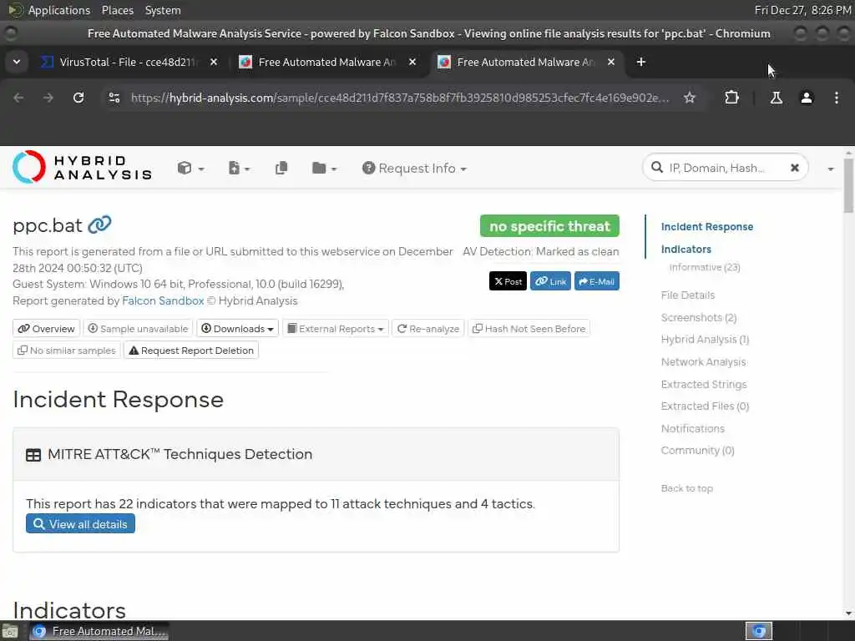Click Sample unavailable button

coord(138,329)
